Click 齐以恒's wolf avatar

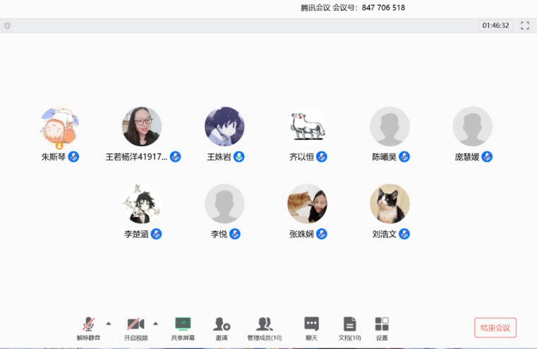307,127
